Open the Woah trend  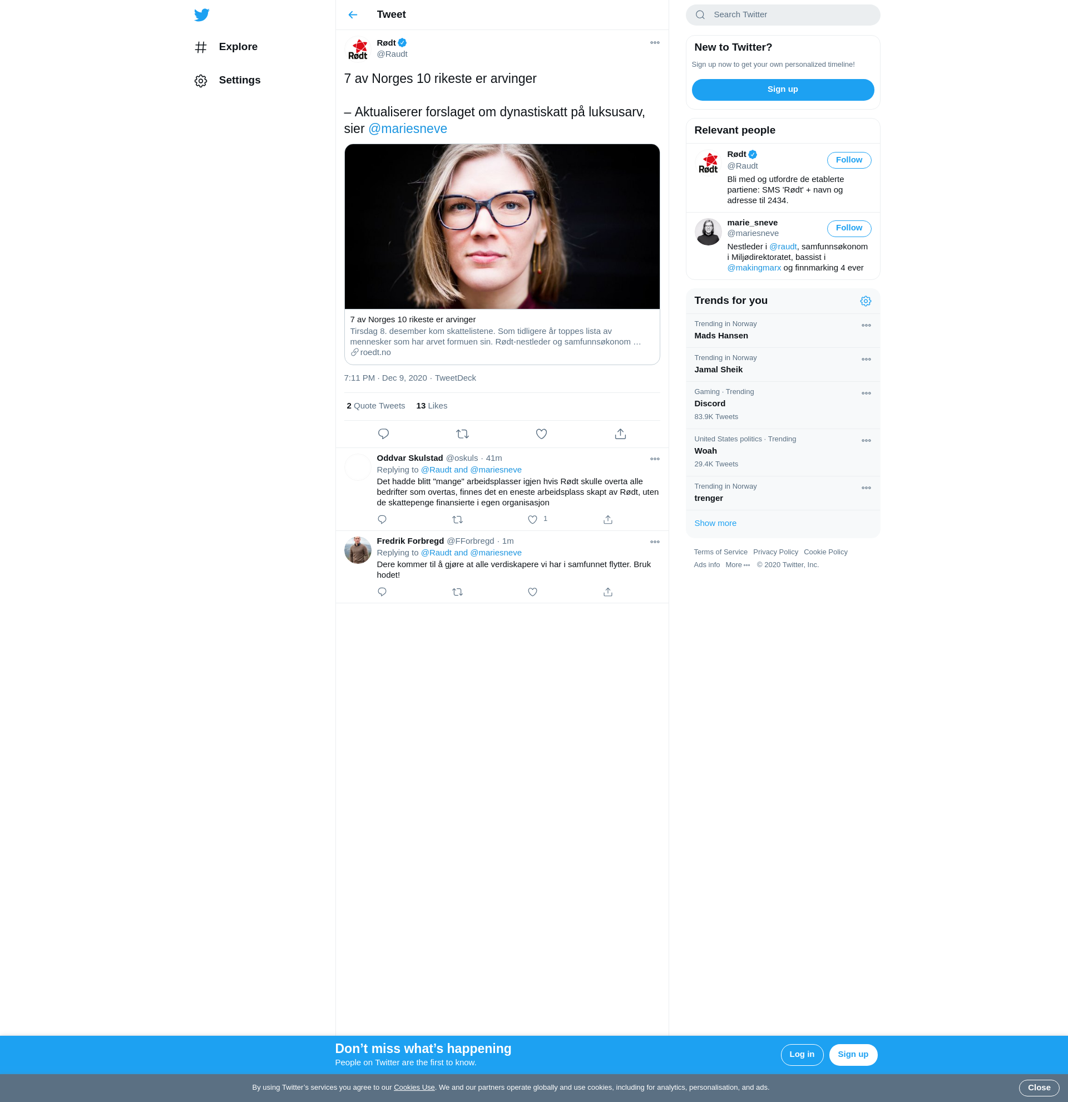(x=783, y=452)
